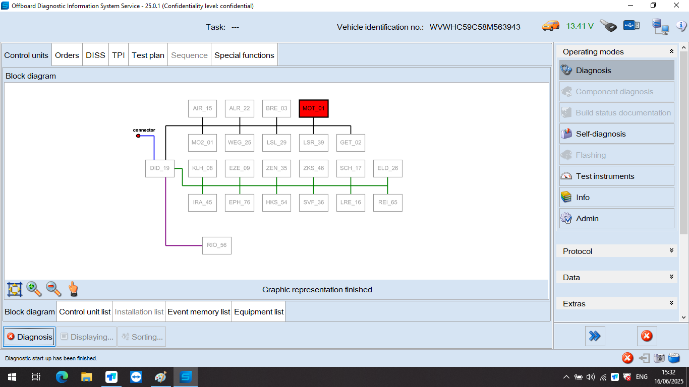Switch to the Orders tab

(x=67, y=54)
